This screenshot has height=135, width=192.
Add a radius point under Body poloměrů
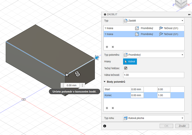click(x=107, y=108)
